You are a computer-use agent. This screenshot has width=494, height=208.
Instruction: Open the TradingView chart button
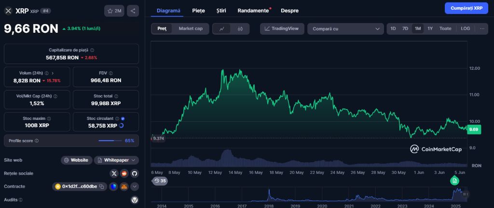tap(282, 29)
